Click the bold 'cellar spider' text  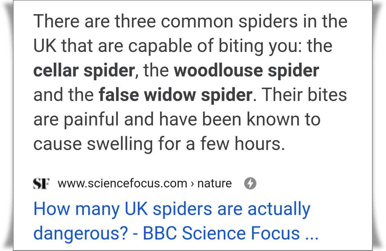(x=84, y=71)
